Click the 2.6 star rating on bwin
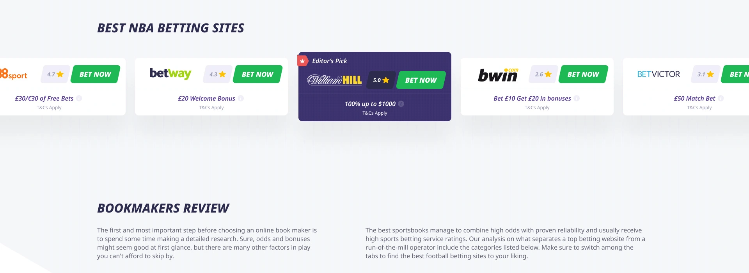 point(543,74)
